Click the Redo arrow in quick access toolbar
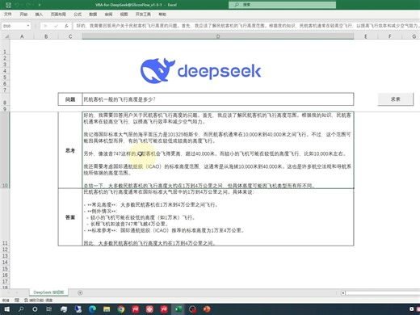 [29, 5]
